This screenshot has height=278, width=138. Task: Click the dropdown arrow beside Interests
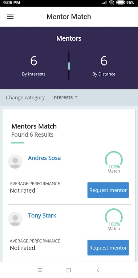coord(76,97)
